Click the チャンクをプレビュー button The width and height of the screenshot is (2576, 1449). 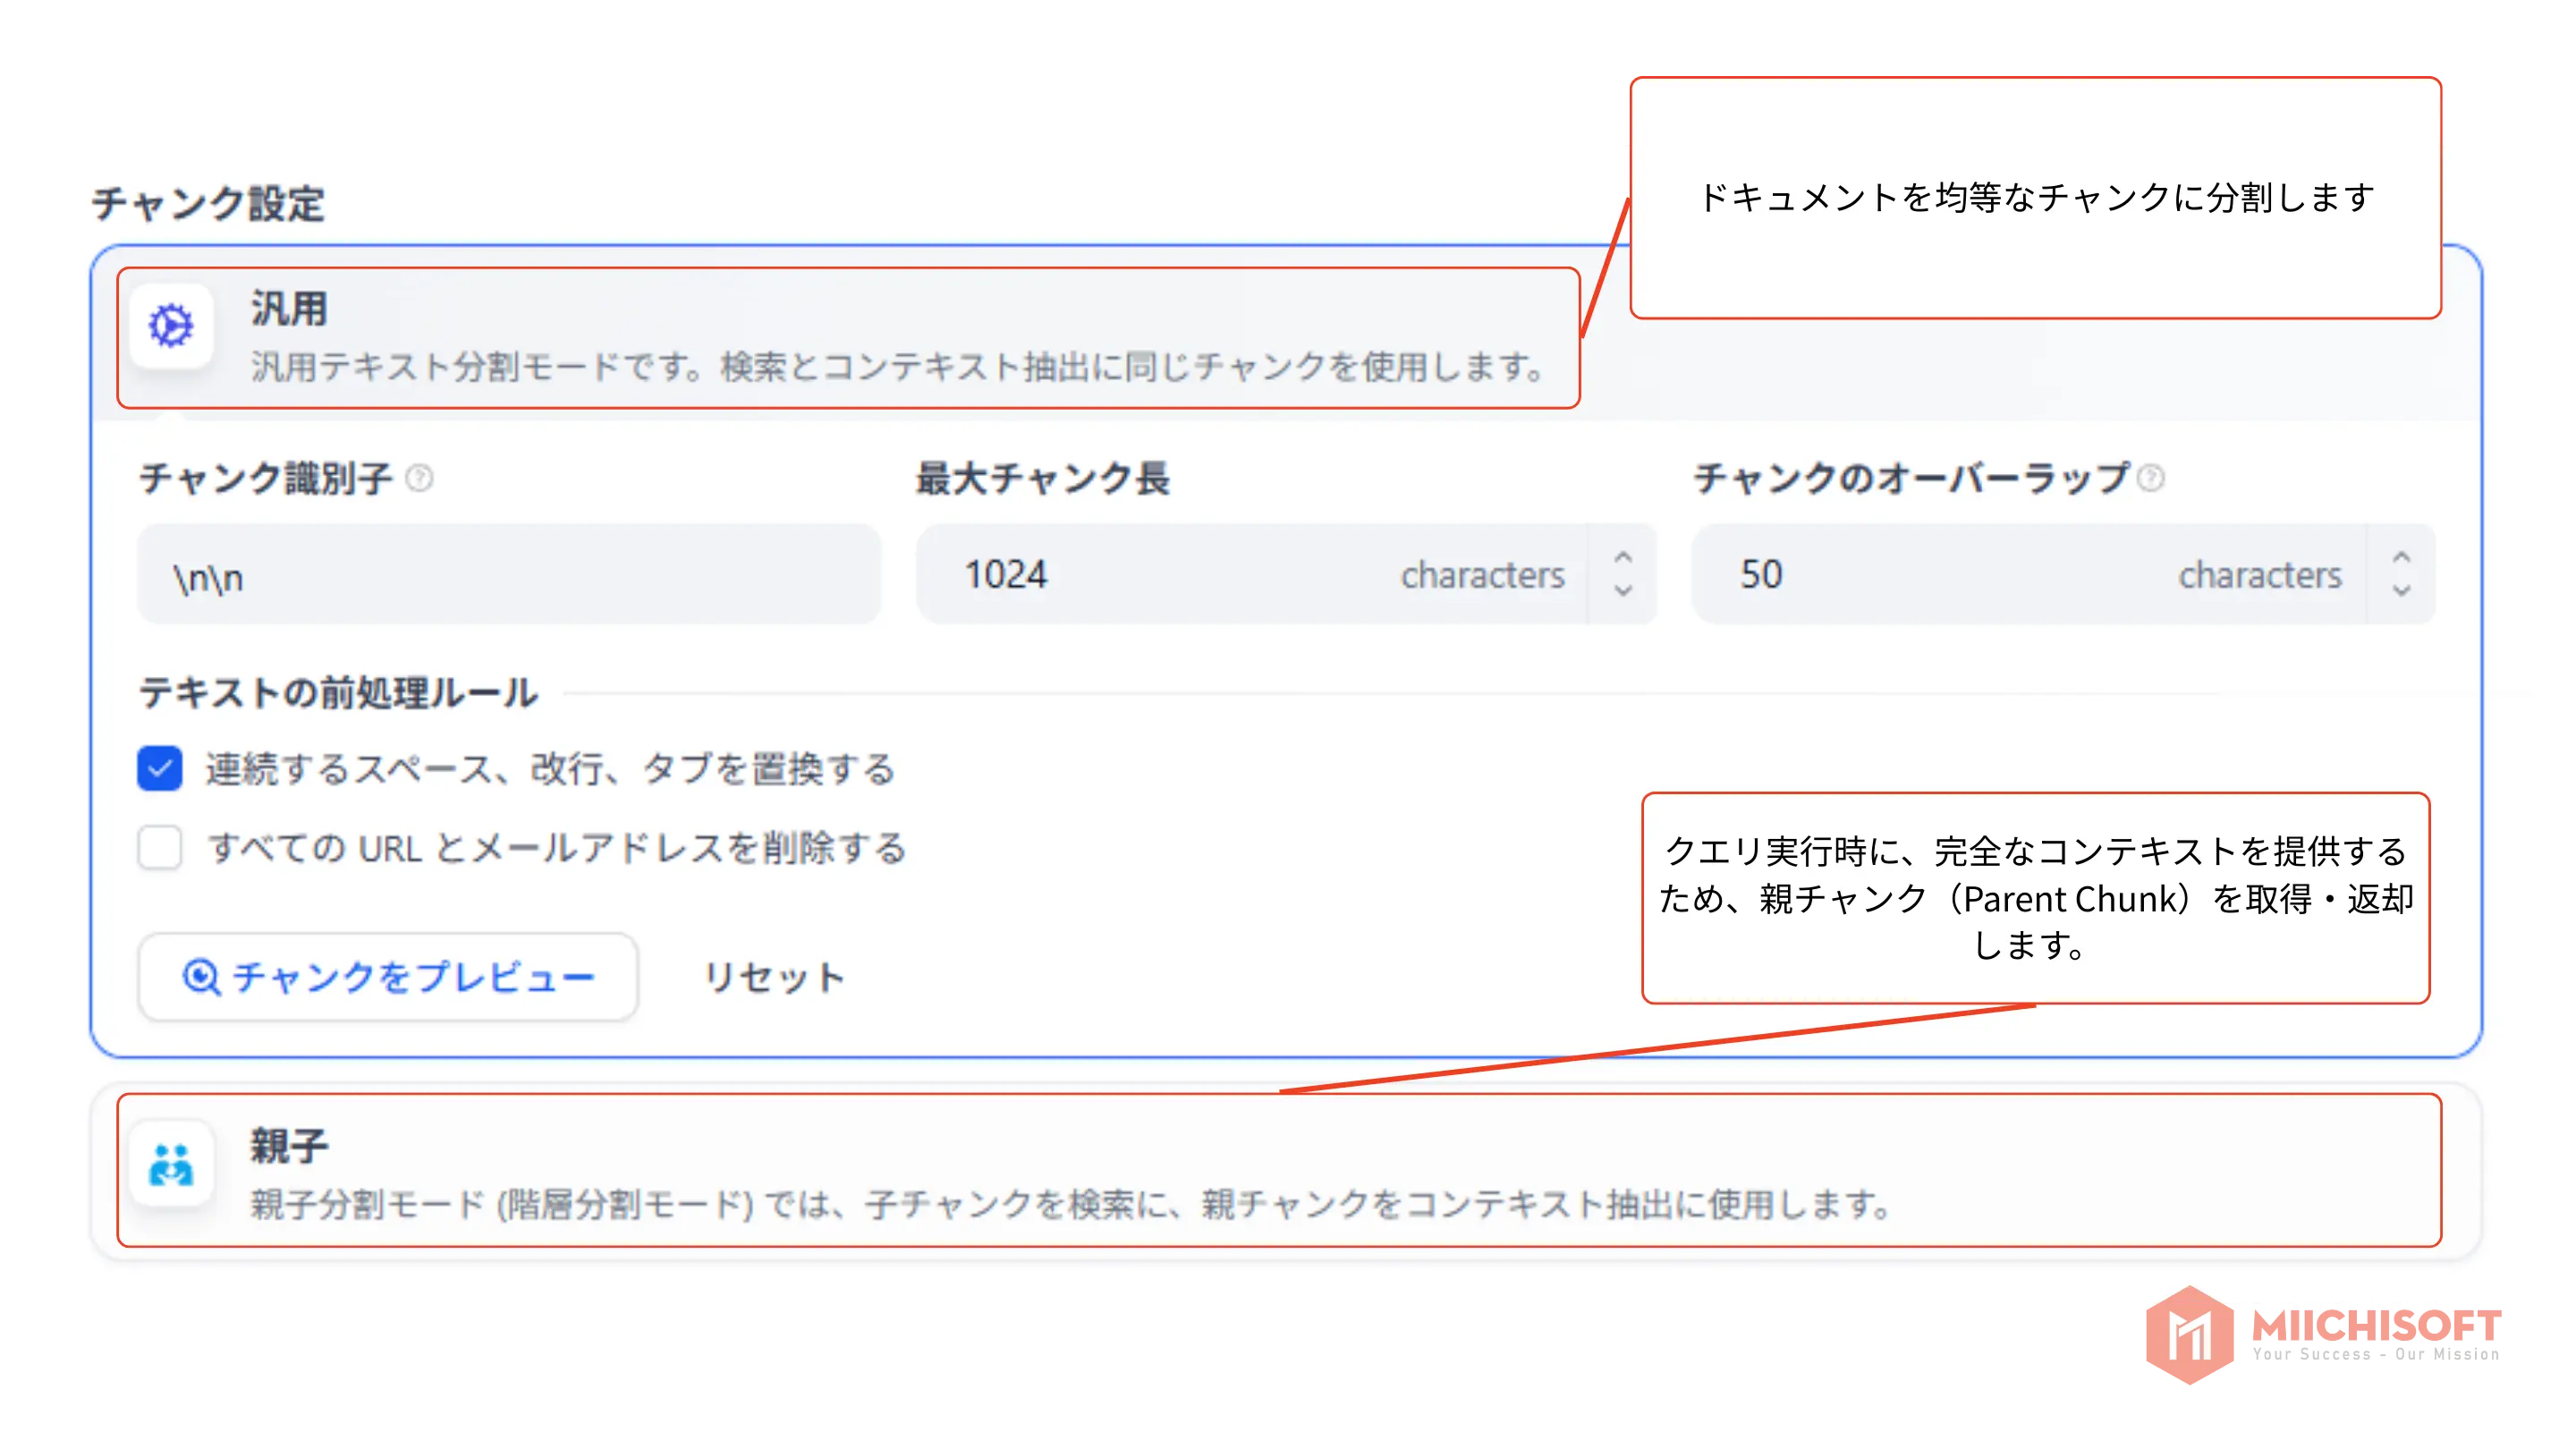click(388, 977)
